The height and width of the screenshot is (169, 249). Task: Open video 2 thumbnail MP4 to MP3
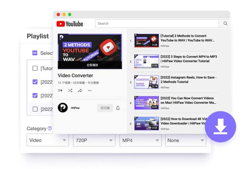(x=147, y=61)
